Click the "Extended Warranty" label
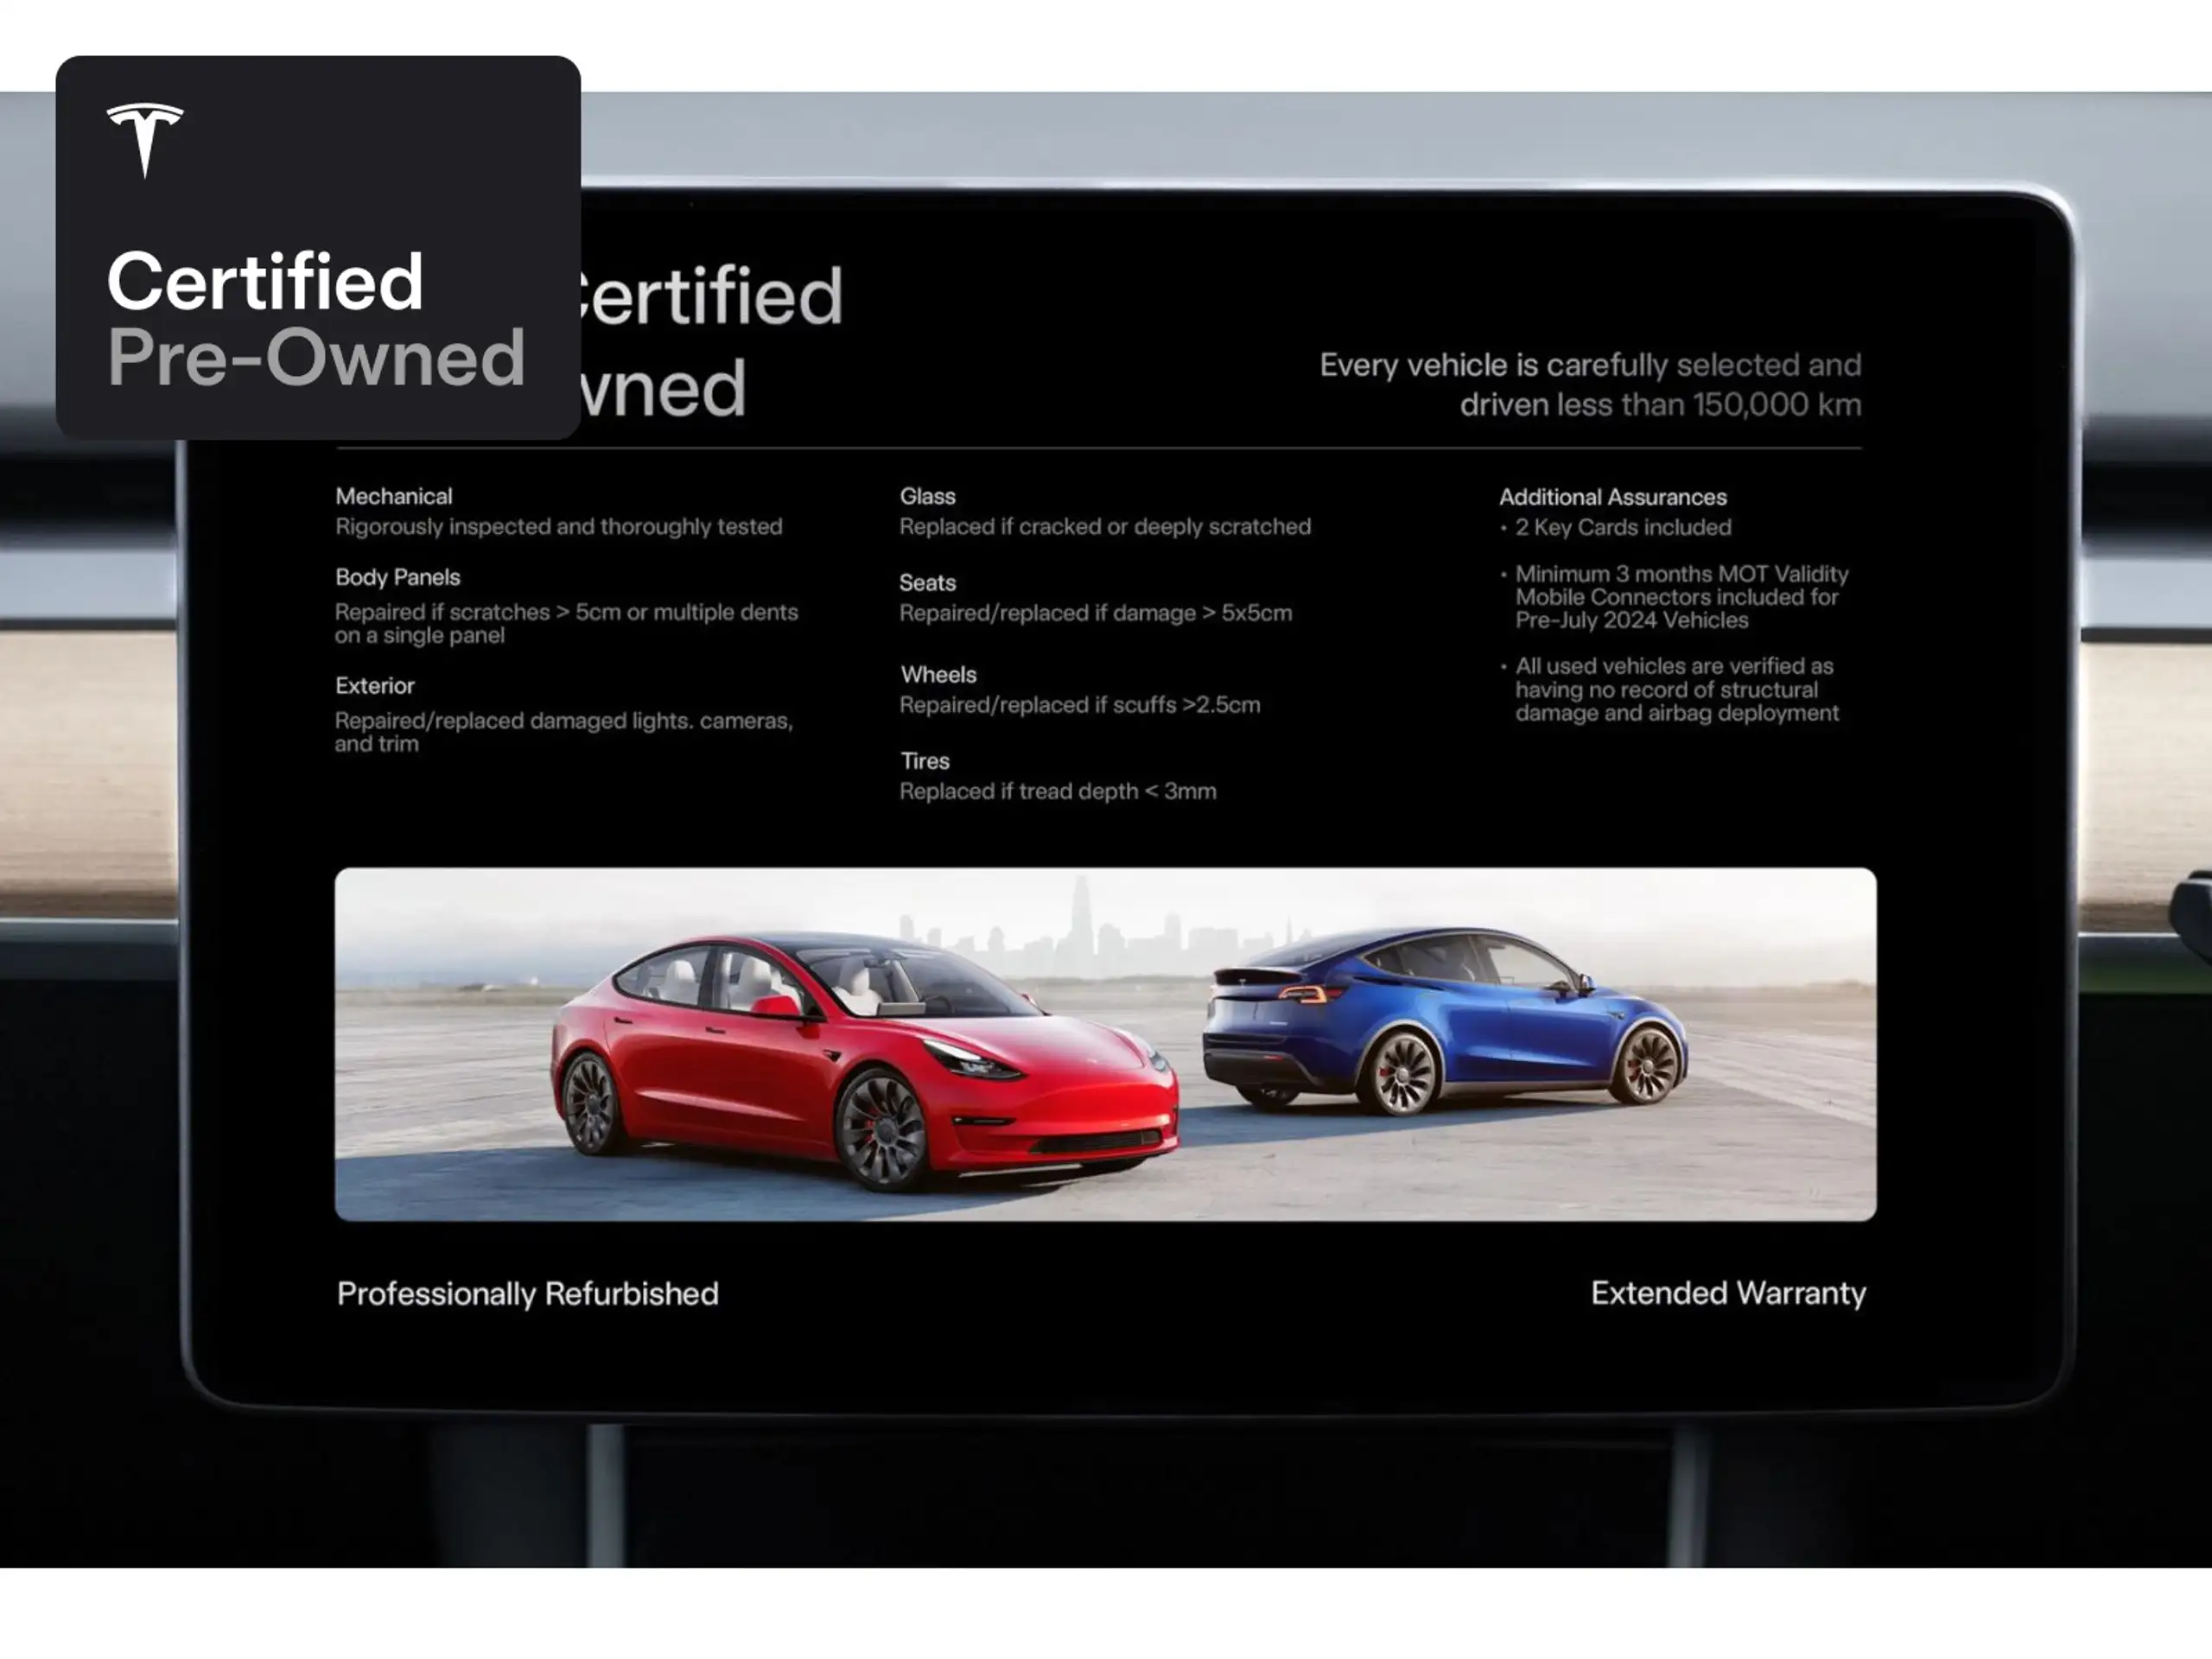 [x=1728, y=1293]
